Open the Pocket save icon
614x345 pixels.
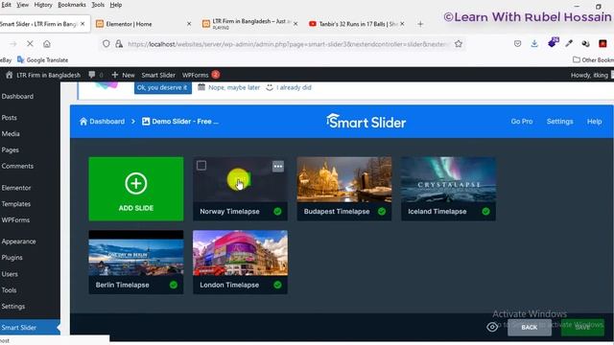[517, 44]
